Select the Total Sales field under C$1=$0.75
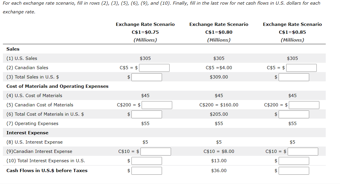 (x=147, y=77)
